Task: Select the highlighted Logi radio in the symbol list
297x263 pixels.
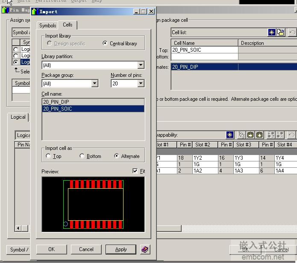Action: pyautogui.click(x=16, y=62)
